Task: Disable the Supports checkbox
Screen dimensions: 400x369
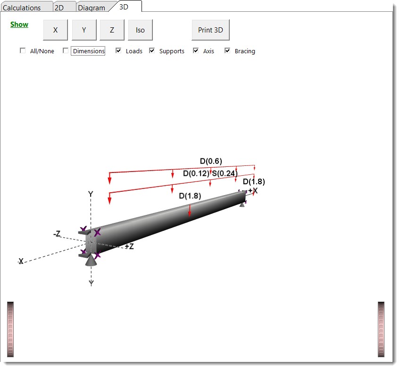Action: click(152, 50)
